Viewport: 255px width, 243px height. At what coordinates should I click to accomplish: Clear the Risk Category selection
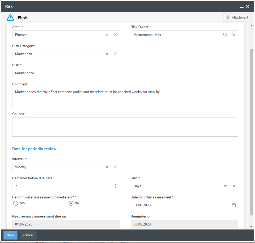pyautogui.click(x=116, y=54)
